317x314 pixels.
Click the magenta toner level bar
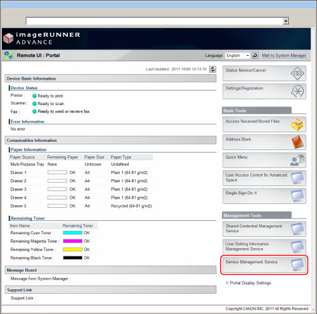click(x=72, y=241)
